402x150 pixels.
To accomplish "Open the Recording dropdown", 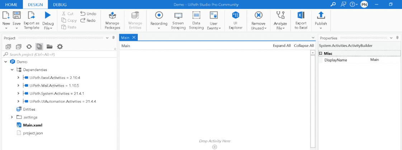I will (x=159, y=28).
